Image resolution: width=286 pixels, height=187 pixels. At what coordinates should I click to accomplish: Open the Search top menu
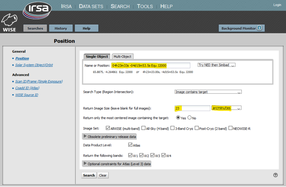[120, 7]
